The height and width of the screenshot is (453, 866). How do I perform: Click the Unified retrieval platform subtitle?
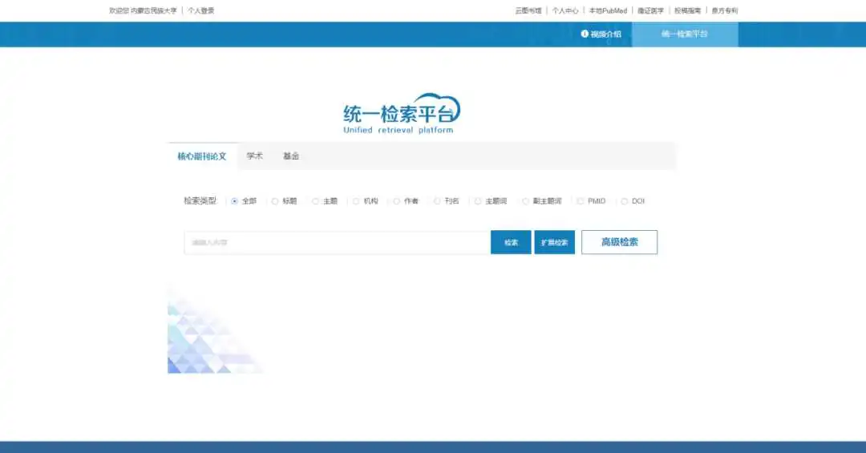coord(399,131)
